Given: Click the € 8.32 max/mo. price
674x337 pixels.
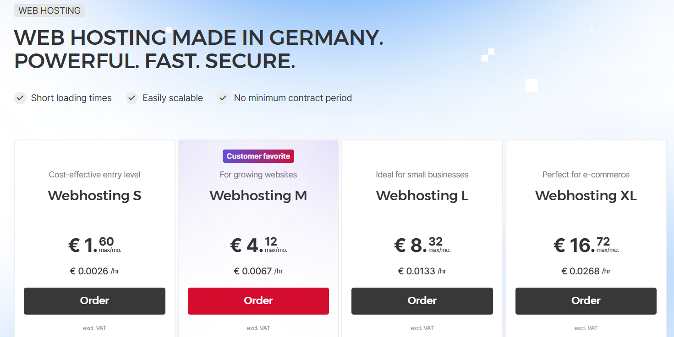Looking at the screenshot, I should click(x=422, y=245).
